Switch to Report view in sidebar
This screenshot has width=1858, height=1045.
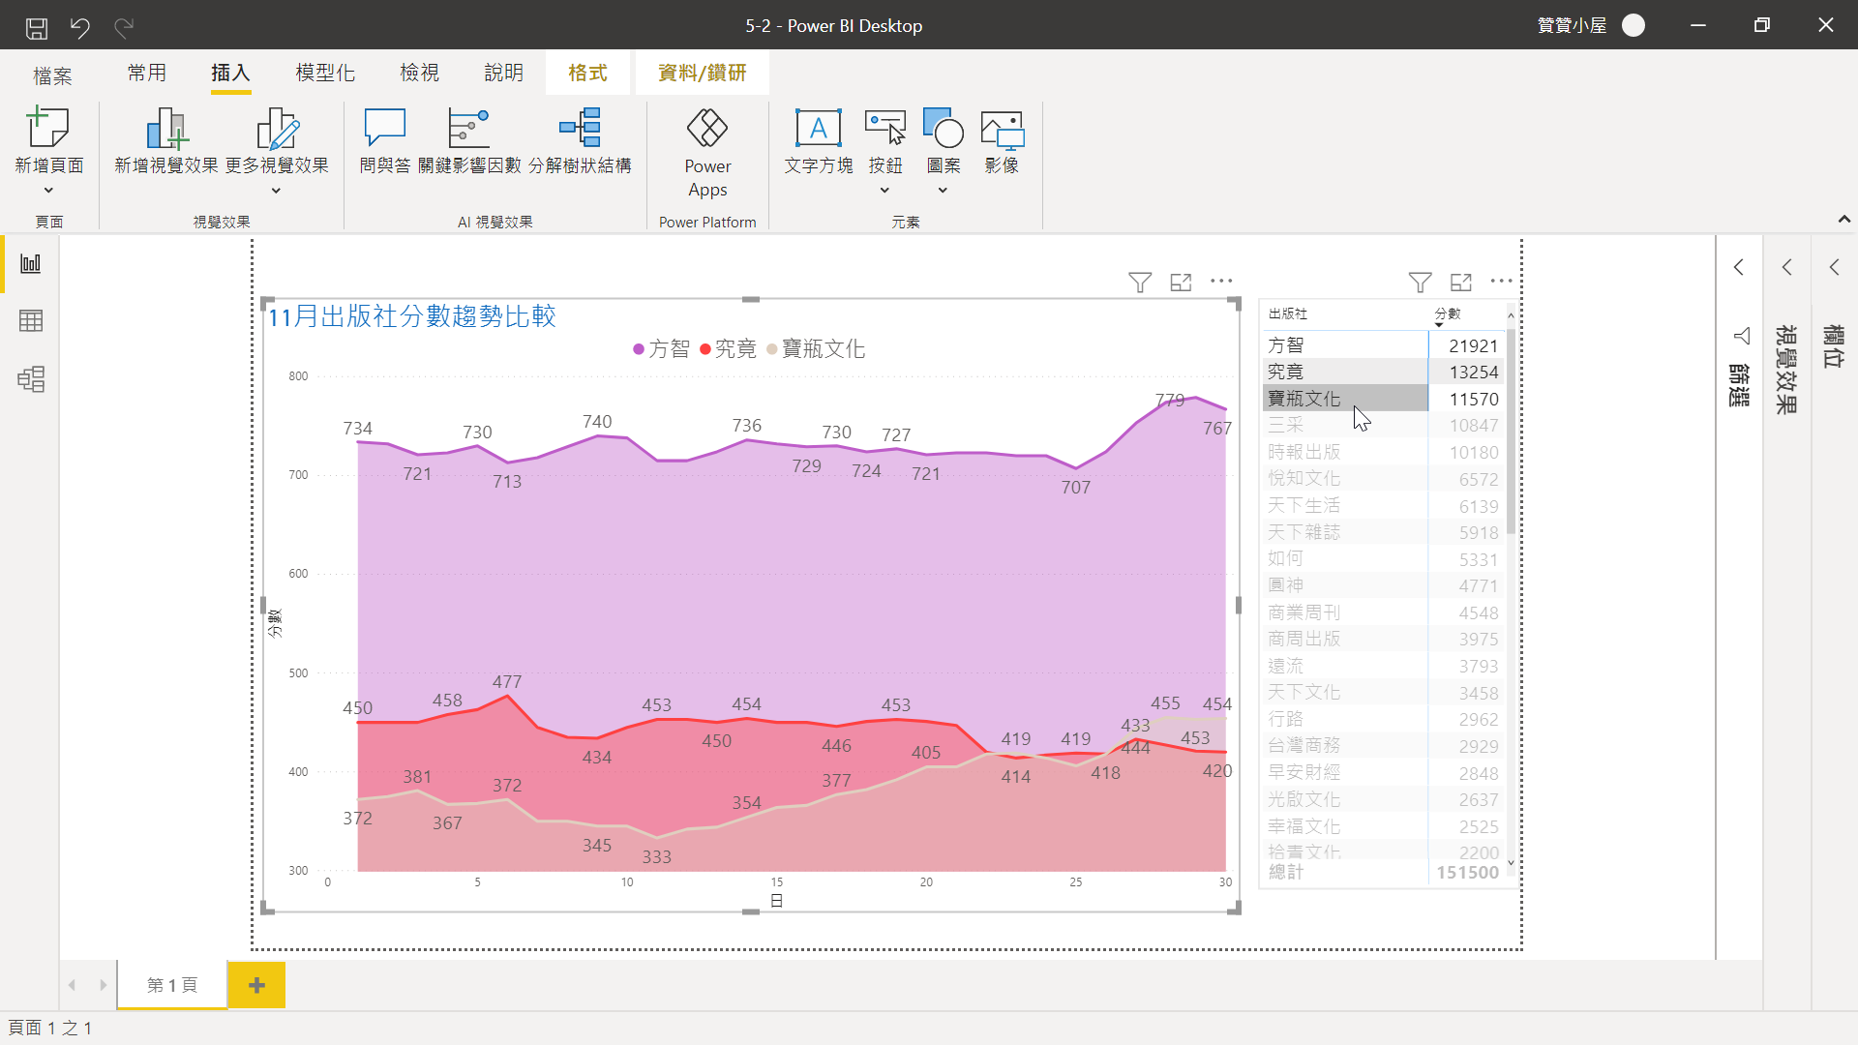(x=31, y=263)
